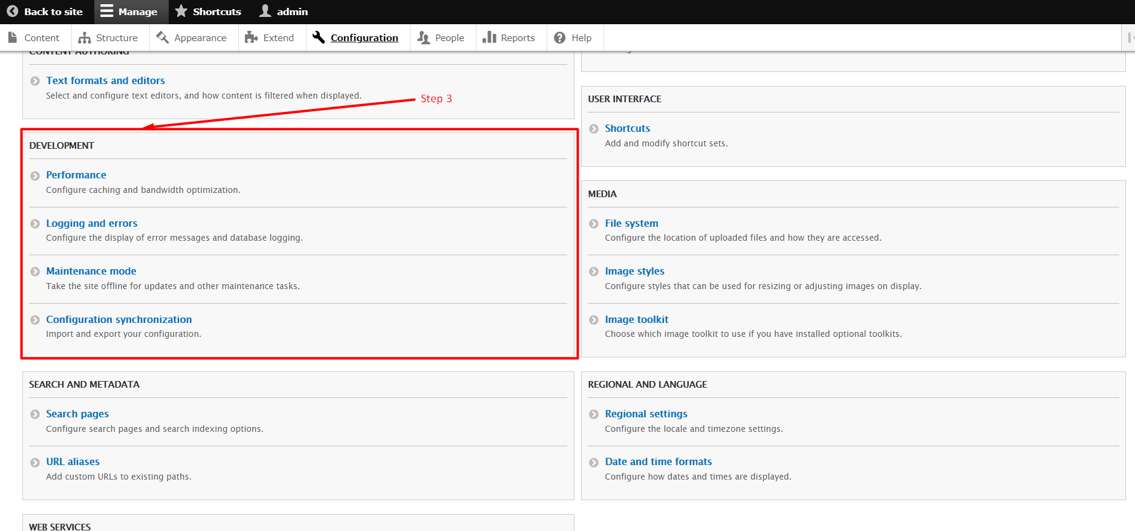This screenshot has height=531, width=1135.
Task: Click the arrow bullet beside Regional settings
Action: coord(594,414)
